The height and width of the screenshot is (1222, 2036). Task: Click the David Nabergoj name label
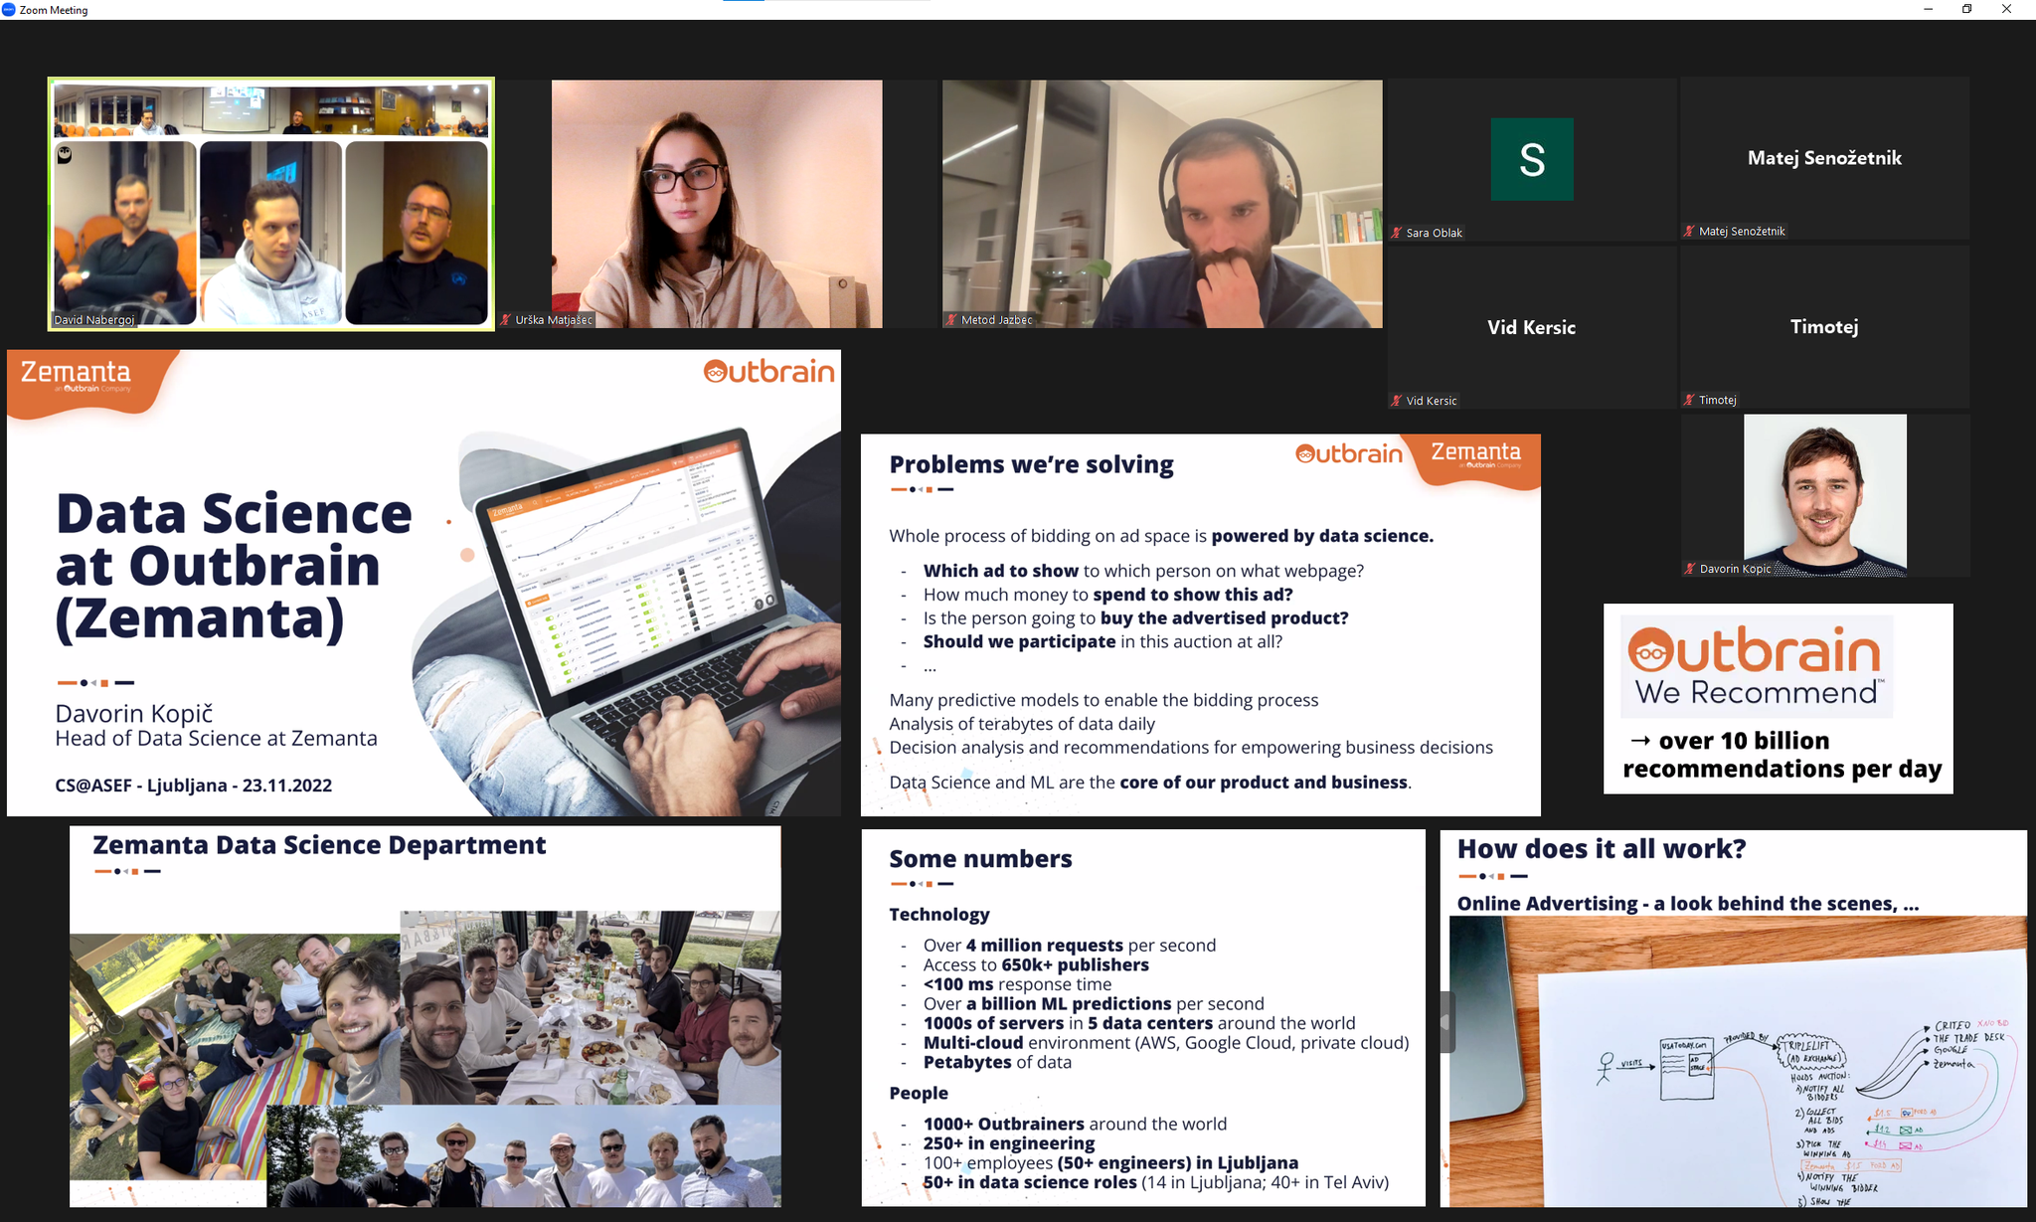click(93, 320)
